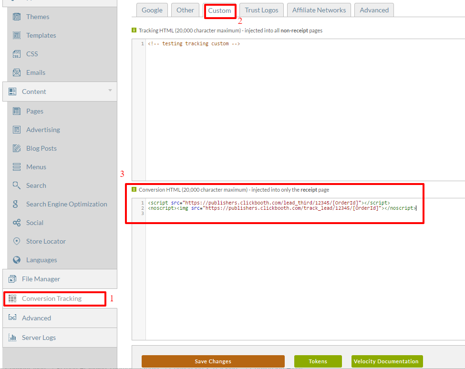
Task: Switch to the Google tab
Action: click(152, 10)
